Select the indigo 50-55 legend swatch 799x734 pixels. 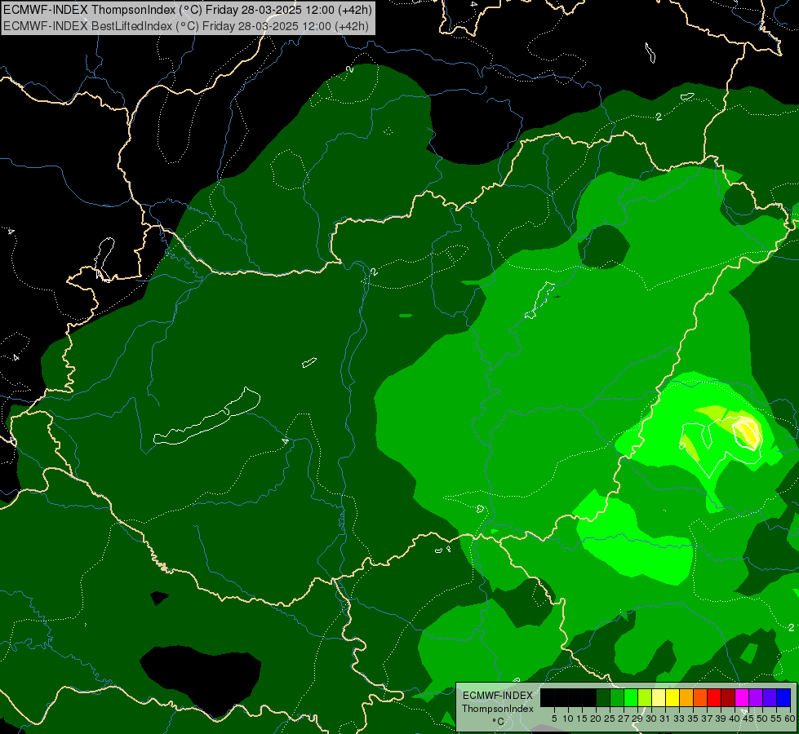click(770, 698)
